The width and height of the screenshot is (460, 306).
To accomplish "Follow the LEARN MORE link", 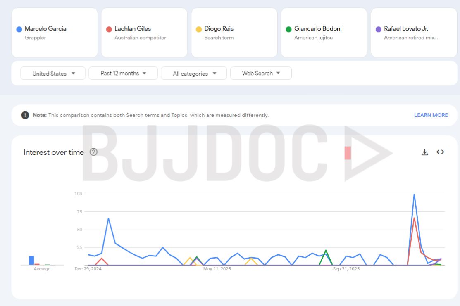I will (x=431, y=115).
